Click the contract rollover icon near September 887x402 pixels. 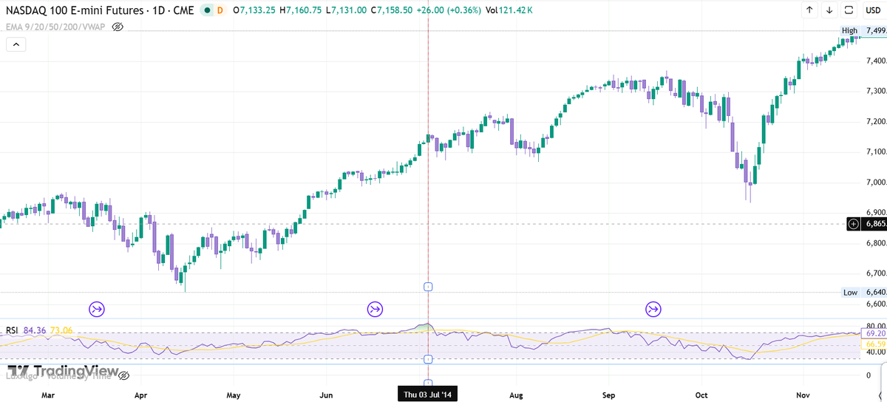(653, 308)
